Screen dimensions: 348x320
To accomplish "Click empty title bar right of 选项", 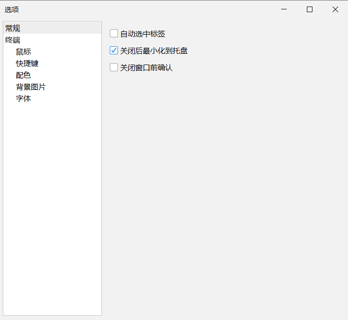I will click(x=140, y=9).
